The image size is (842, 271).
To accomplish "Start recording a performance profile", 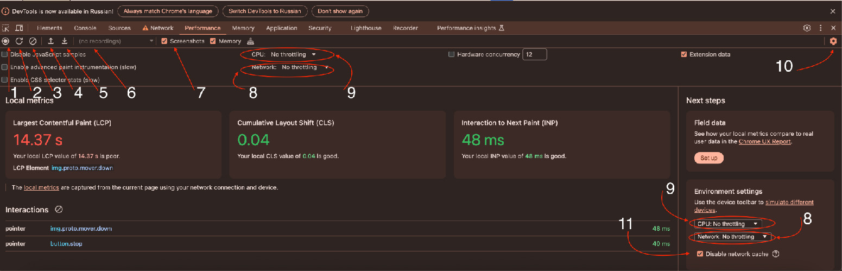I will click(x=5, y=41).
